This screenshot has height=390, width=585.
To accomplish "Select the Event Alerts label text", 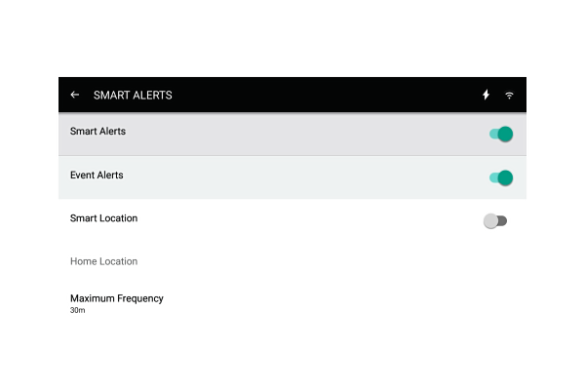I will click(x=97, y=175).
